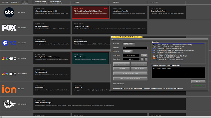Select the FIFA World Cup Today program
Viewport: 211px width, 118px height.
pyautogui.click(x=109, y=28)
